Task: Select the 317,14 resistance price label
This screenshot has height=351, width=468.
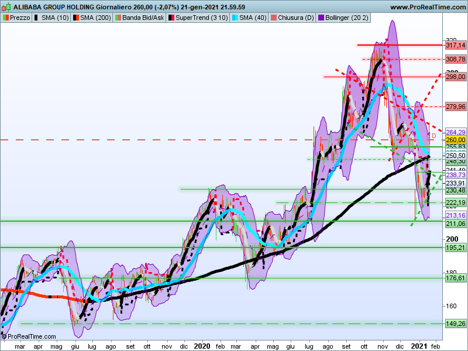Action: point(456,45)
